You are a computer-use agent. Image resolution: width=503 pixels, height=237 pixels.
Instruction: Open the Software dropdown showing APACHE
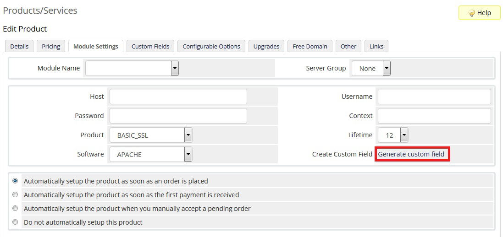point(151,154)
